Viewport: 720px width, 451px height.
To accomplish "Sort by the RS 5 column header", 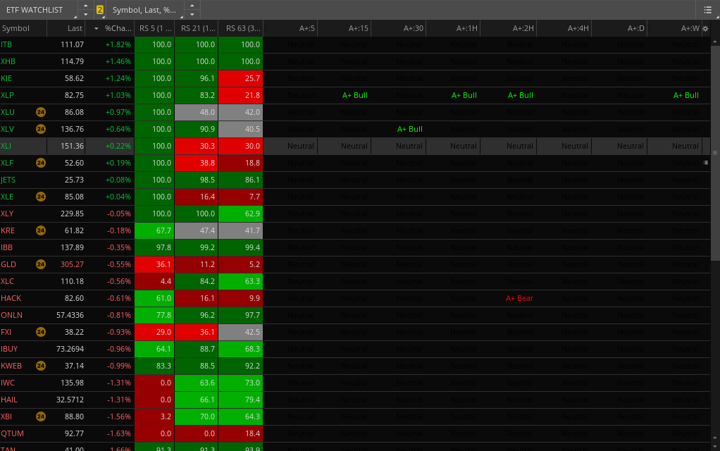I will pyautogui.click(x=155, y=28).
